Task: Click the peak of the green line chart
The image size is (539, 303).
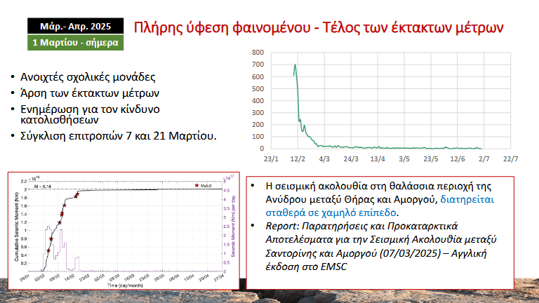Action: click(295, 65)
